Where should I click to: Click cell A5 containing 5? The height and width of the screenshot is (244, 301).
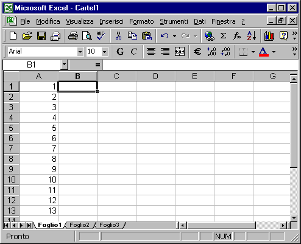point(39,128)
